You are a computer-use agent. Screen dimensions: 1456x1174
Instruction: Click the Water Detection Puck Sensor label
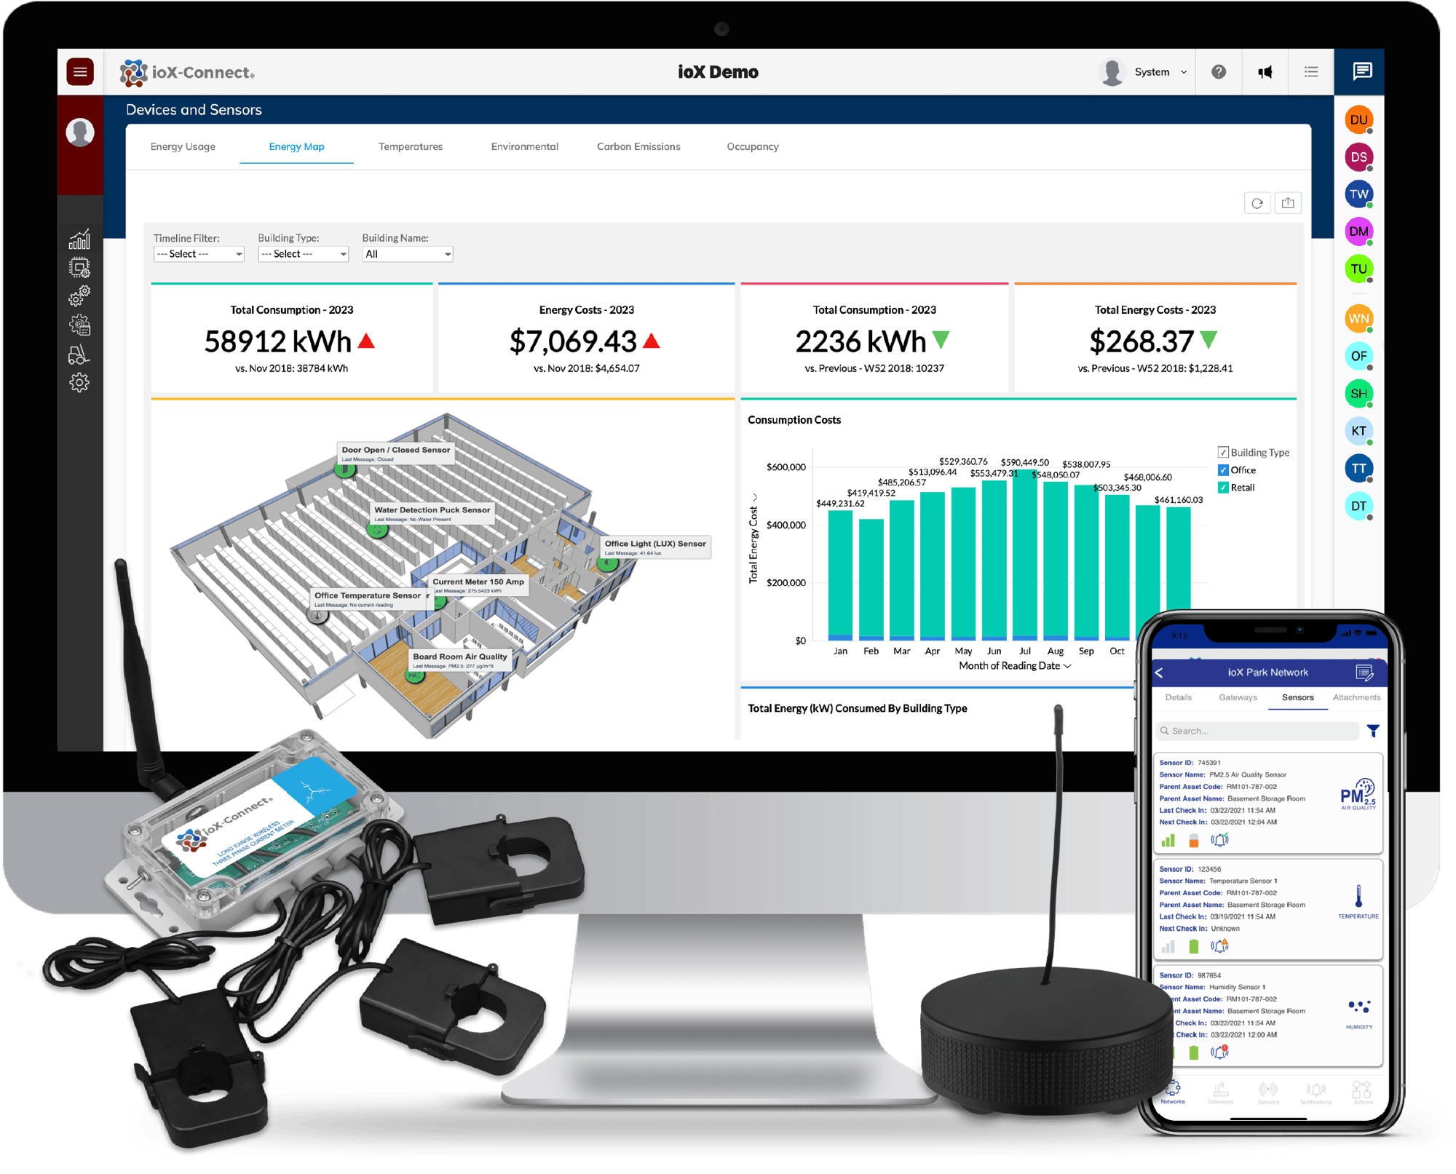(x=432, y=513)
